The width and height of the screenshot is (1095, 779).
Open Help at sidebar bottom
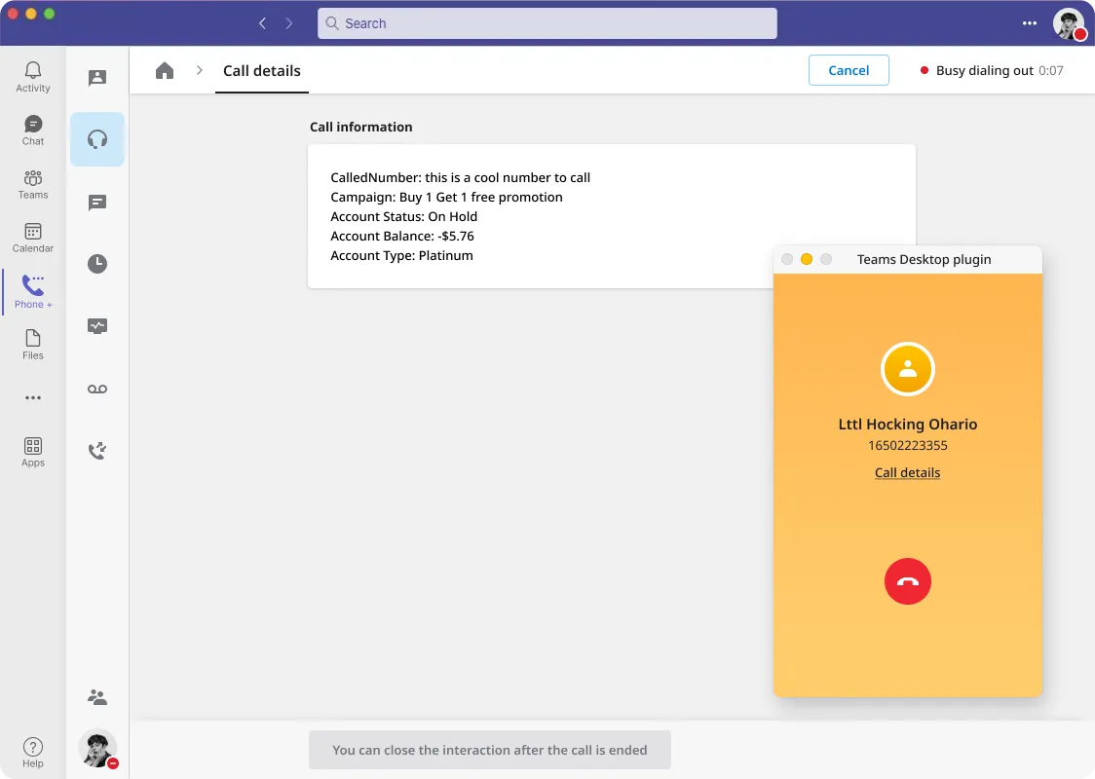pos(33,753)
